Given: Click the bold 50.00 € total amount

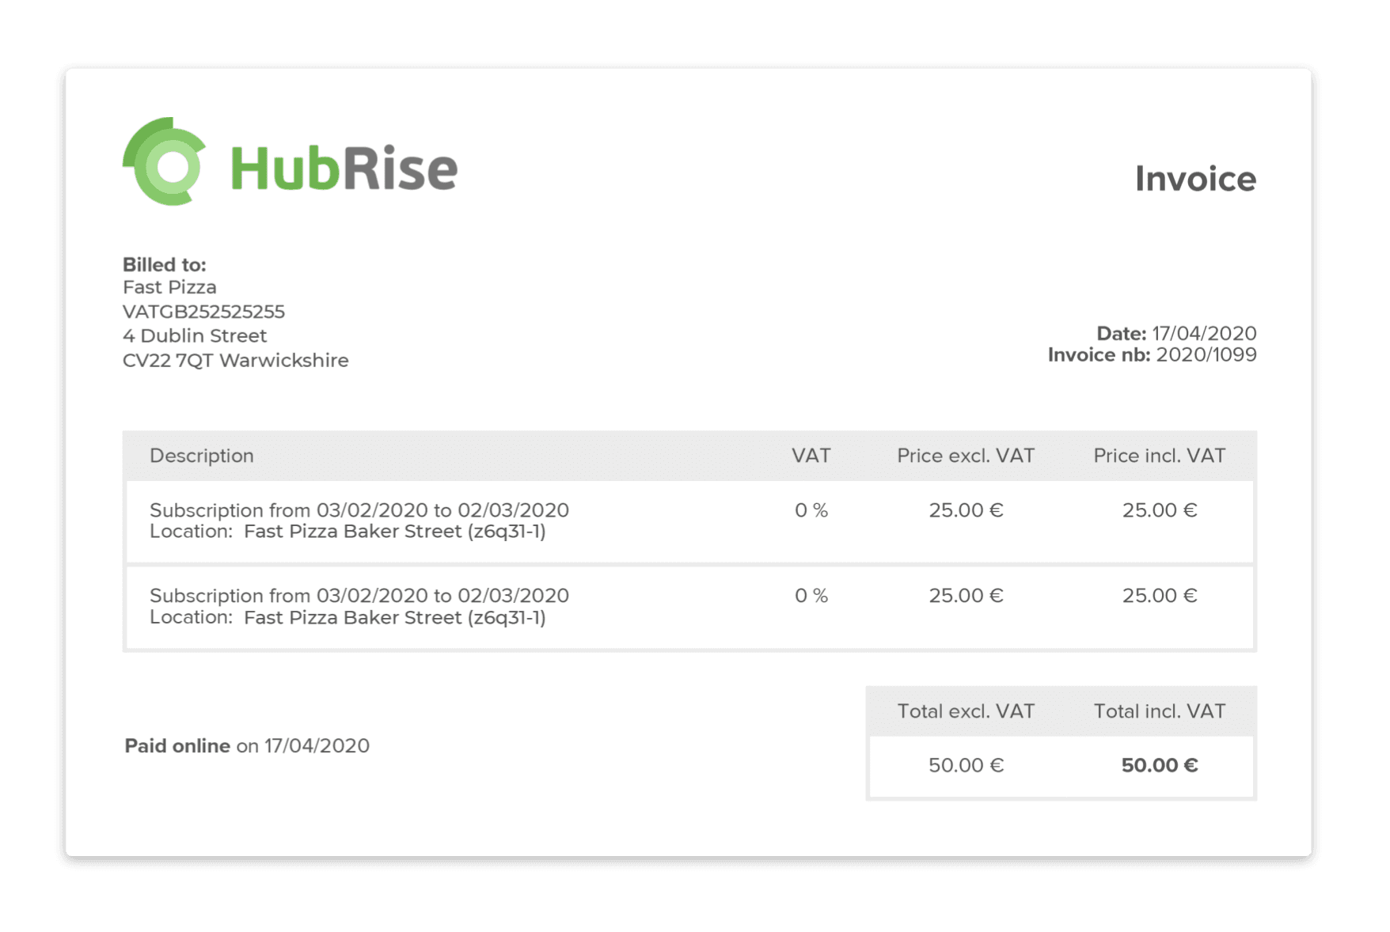Looking at the screenshot, I should 1159,765.
